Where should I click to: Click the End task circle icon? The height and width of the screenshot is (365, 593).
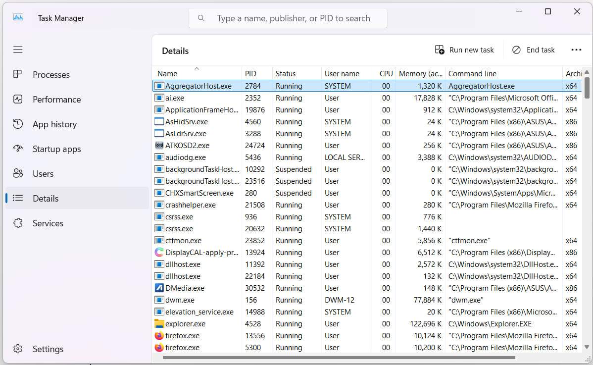tap(516, 50)
